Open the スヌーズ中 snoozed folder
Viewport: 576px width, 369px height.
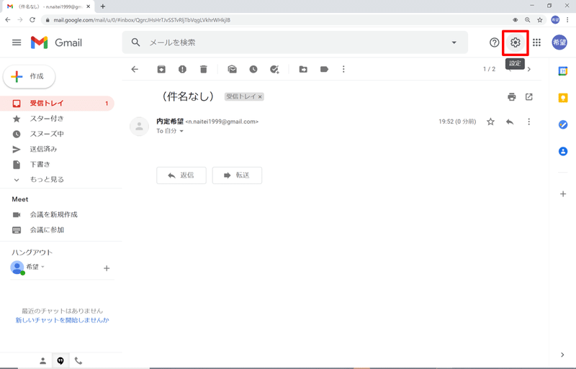click(x=58, y=134)
